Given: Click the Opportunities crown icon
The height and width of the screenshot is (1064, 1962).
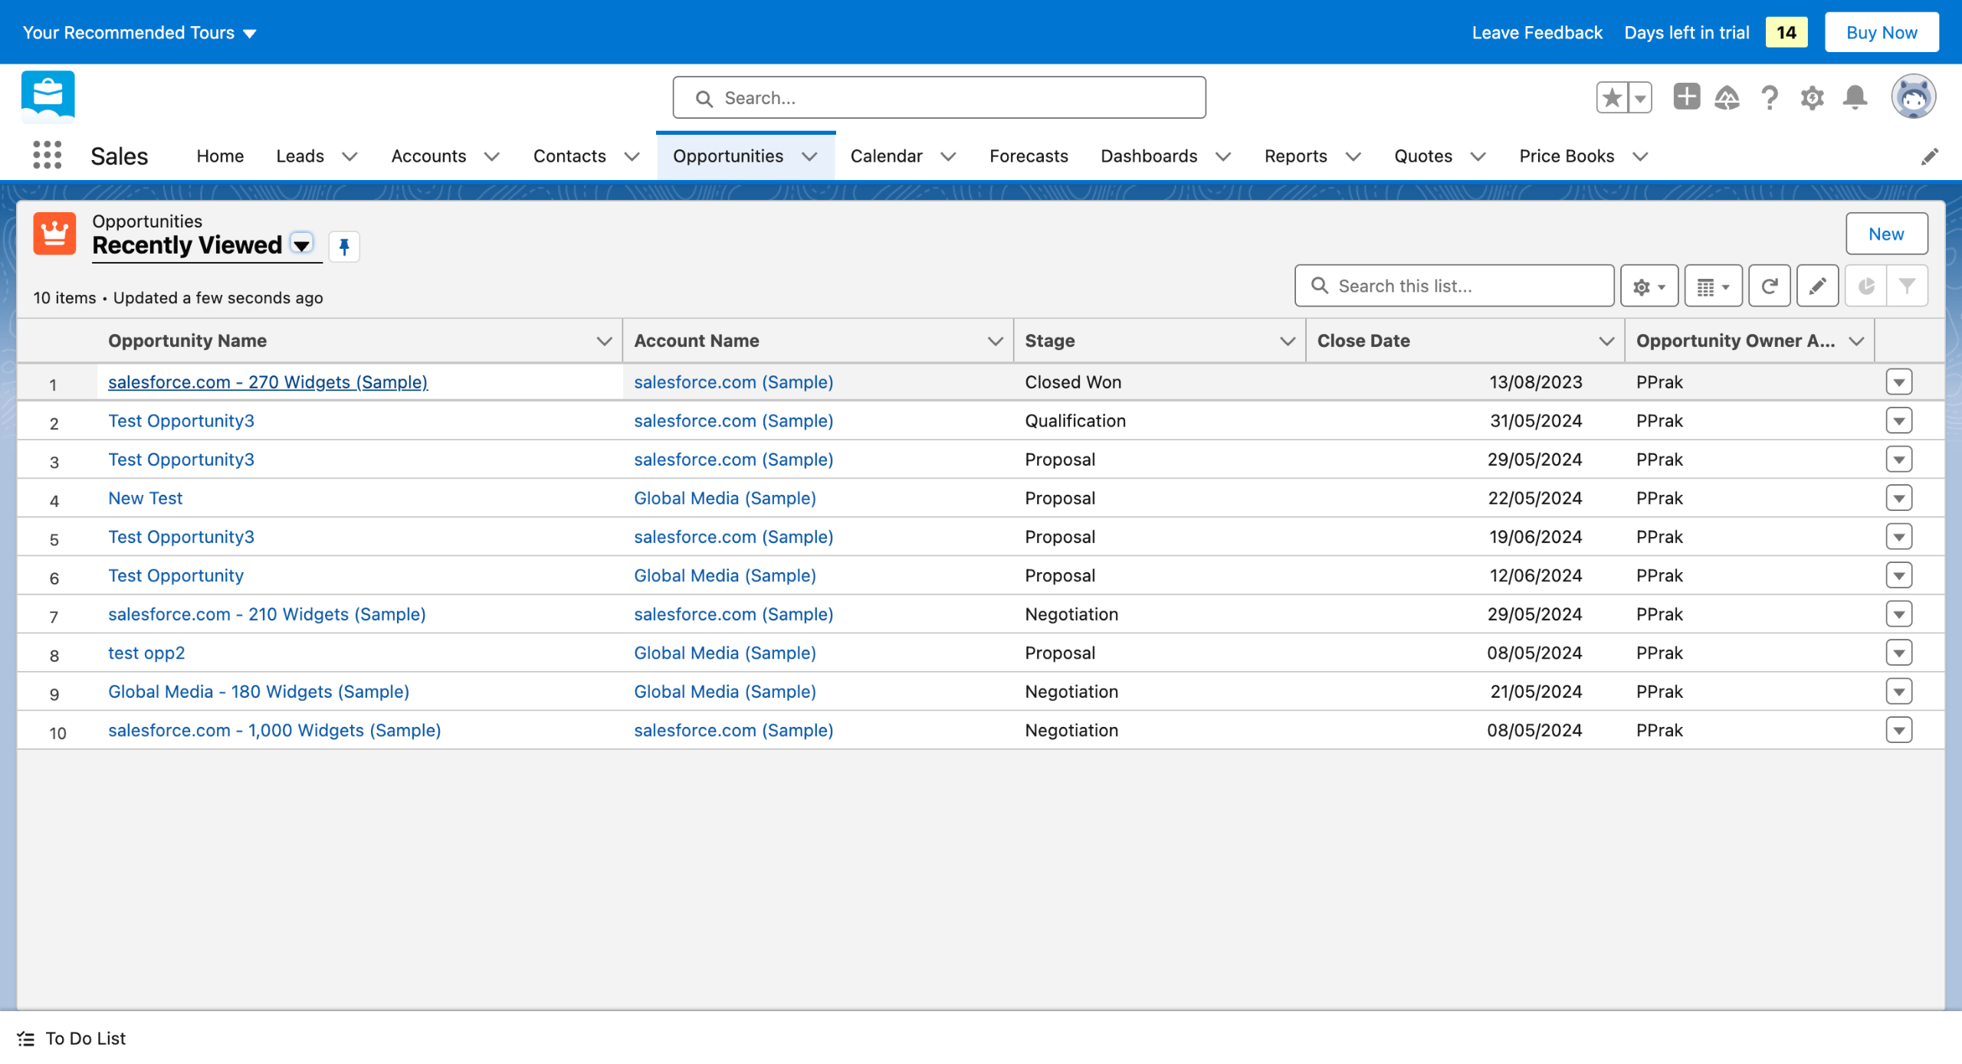Looking at the screenshot, I should click(54, 233).
